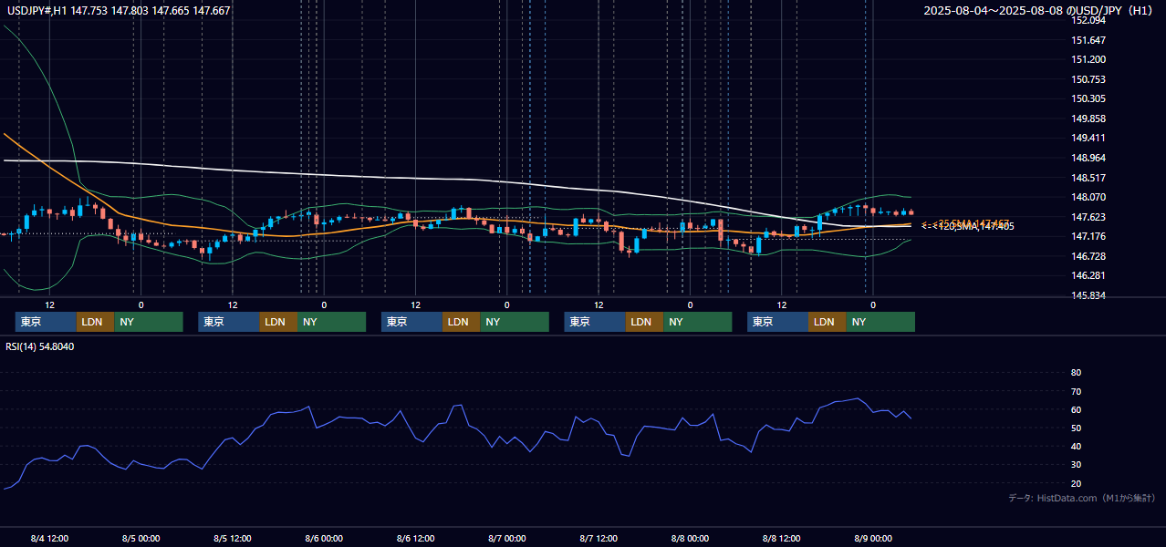The height and width of the screenshot is (547, 1166).
Task: Select the 東京 session block for 8/5
Action: tap(229, 322)
